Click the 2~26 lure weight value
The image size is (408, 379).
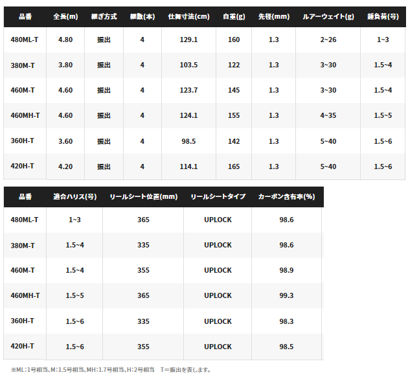pyautogui.click(x=328, y=40)
